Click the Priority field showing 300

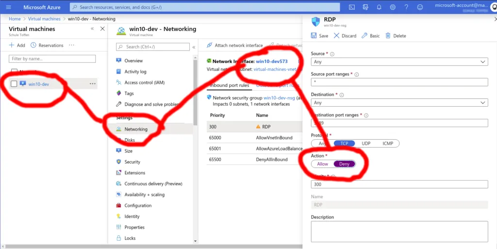pos(399,184)
